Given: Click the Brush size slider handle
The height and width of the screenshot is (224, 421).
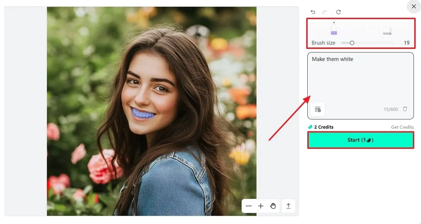Looking at the screenshot, I should 352,43.
